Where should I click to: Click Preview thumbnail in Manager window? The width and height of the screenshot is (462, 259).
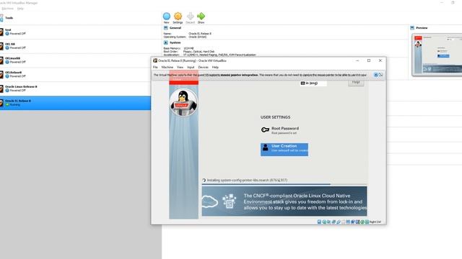(437, 55)
